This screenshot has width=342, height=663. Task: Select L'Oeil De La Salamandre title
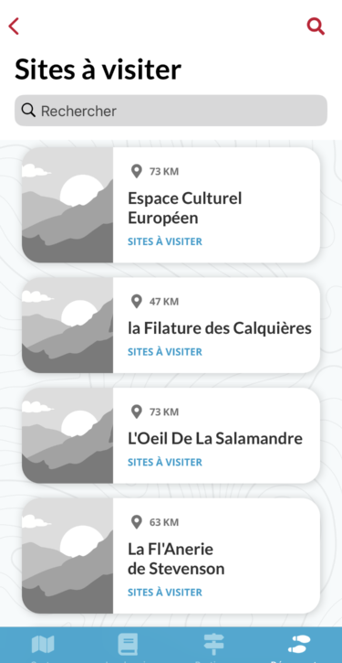pos(215,438)
